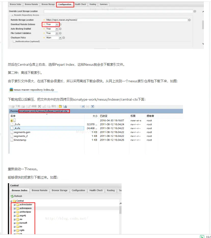Collapse the Remote Repository Access section

pyautogui.click(x=12, y=15)
